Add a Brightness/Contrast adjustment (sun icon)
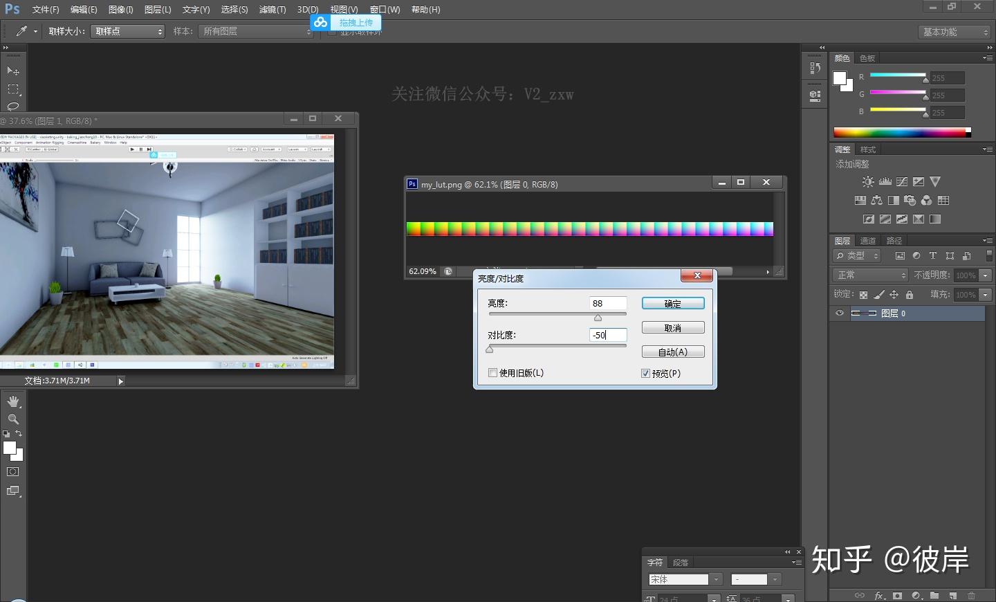The width and height of the screenshot is (996, 602). coord(868,182)
